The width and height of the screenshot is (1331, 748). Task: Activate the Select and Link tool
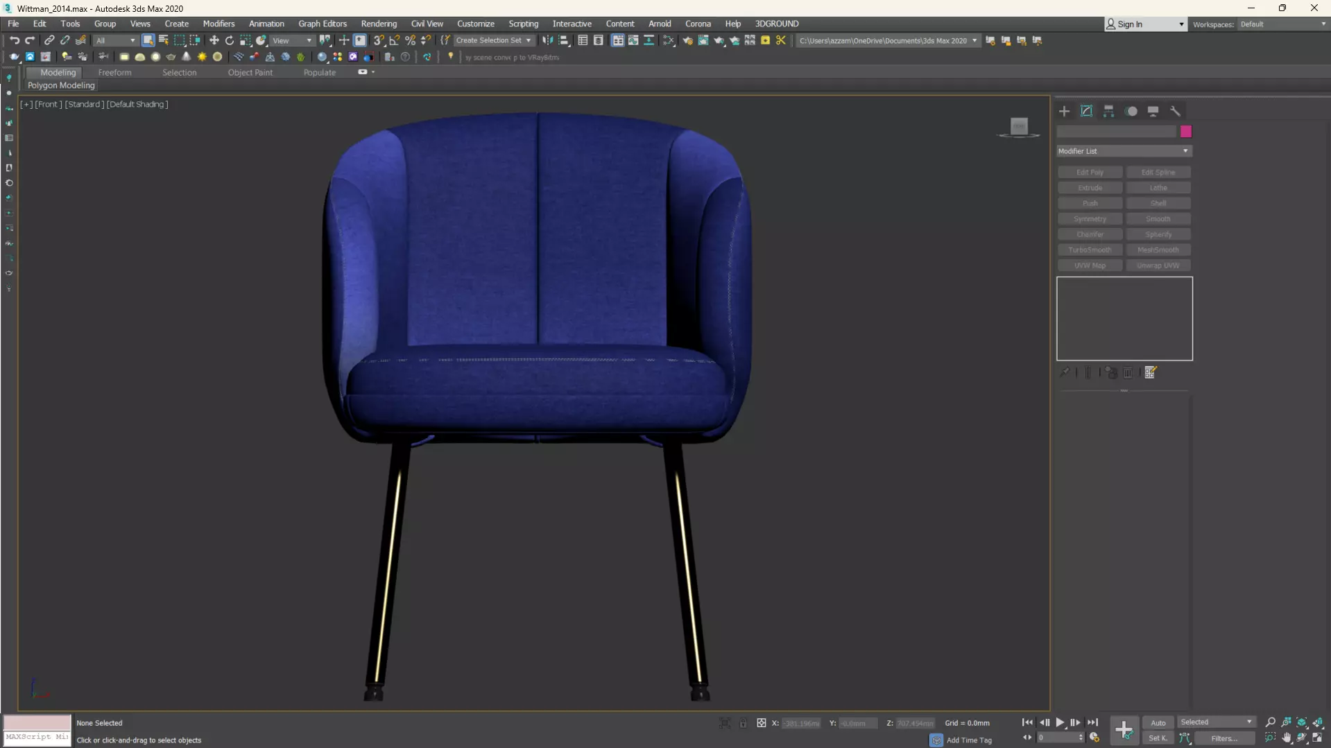[49, 40]
